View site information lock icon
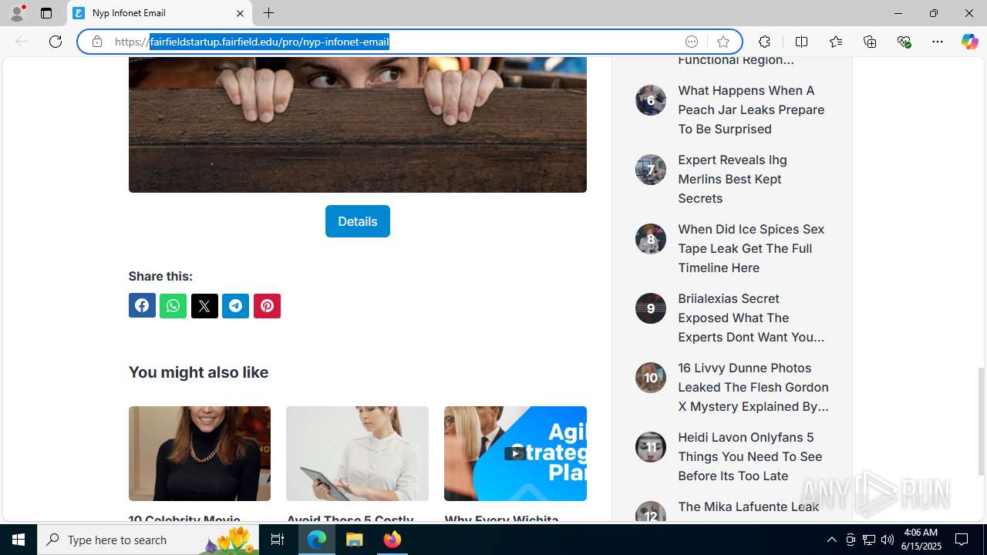Viewport: 987px width, 555px height. pos(96,42)
